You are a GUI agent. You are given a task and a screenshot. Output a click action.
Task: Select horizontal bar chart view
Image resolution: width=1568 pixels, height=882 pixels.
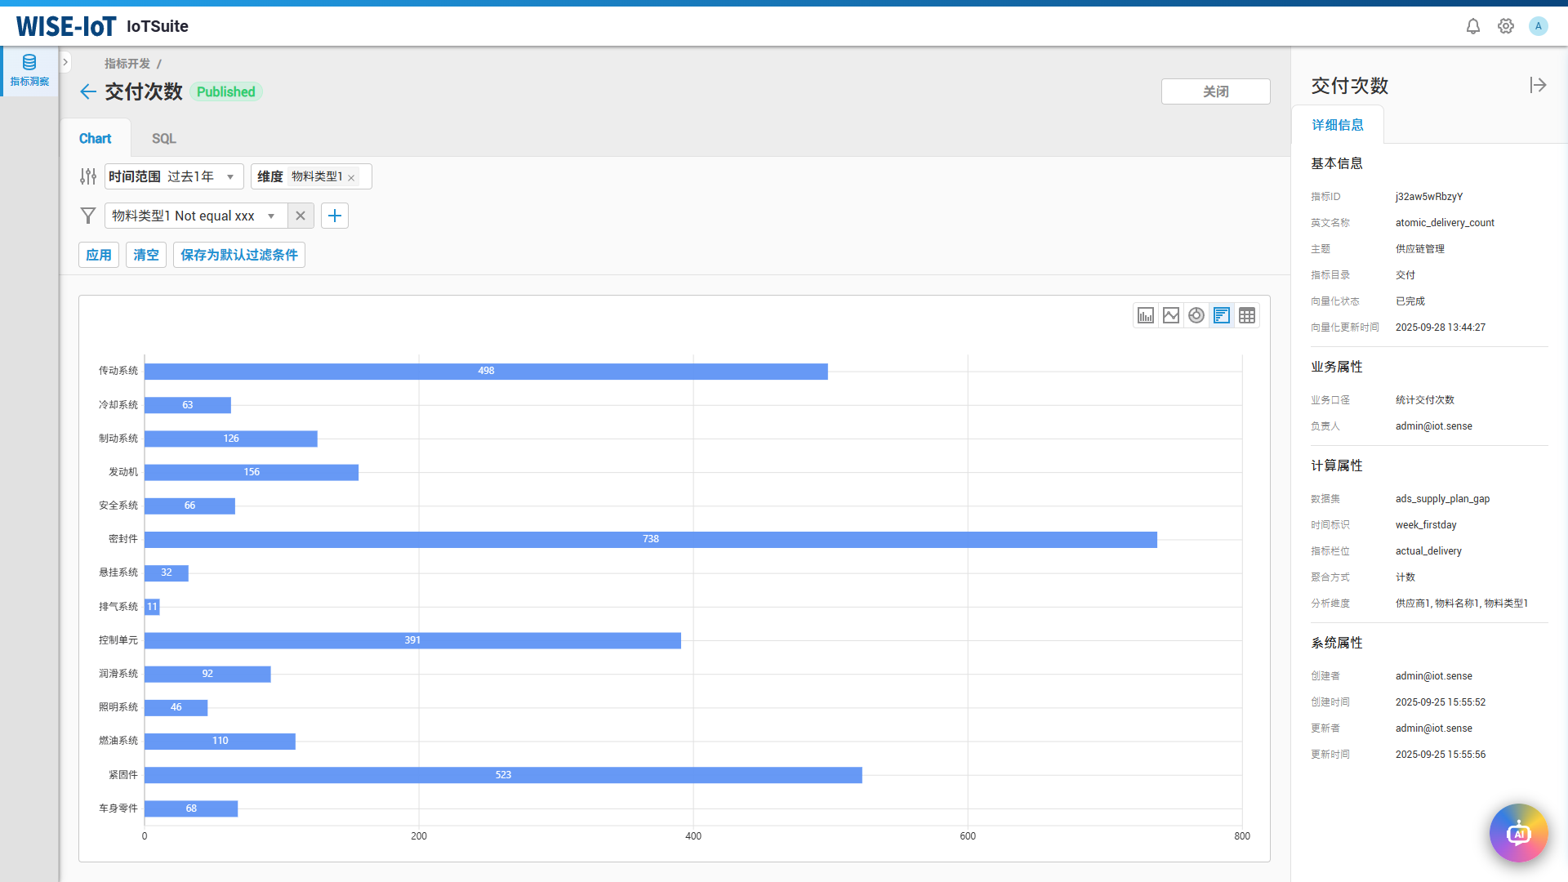point(1222,315)
